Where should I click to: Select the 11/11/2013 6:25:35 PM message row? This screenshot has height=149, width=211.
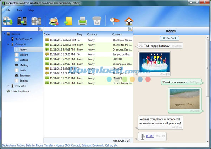(x=88, y=69)
